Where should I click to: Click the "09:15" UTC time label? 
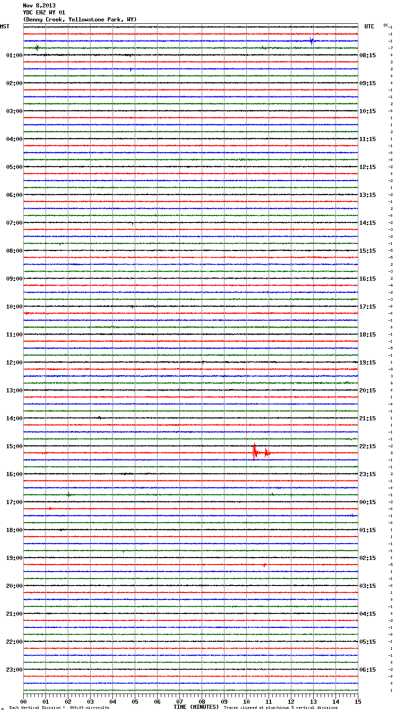(368, 83)
